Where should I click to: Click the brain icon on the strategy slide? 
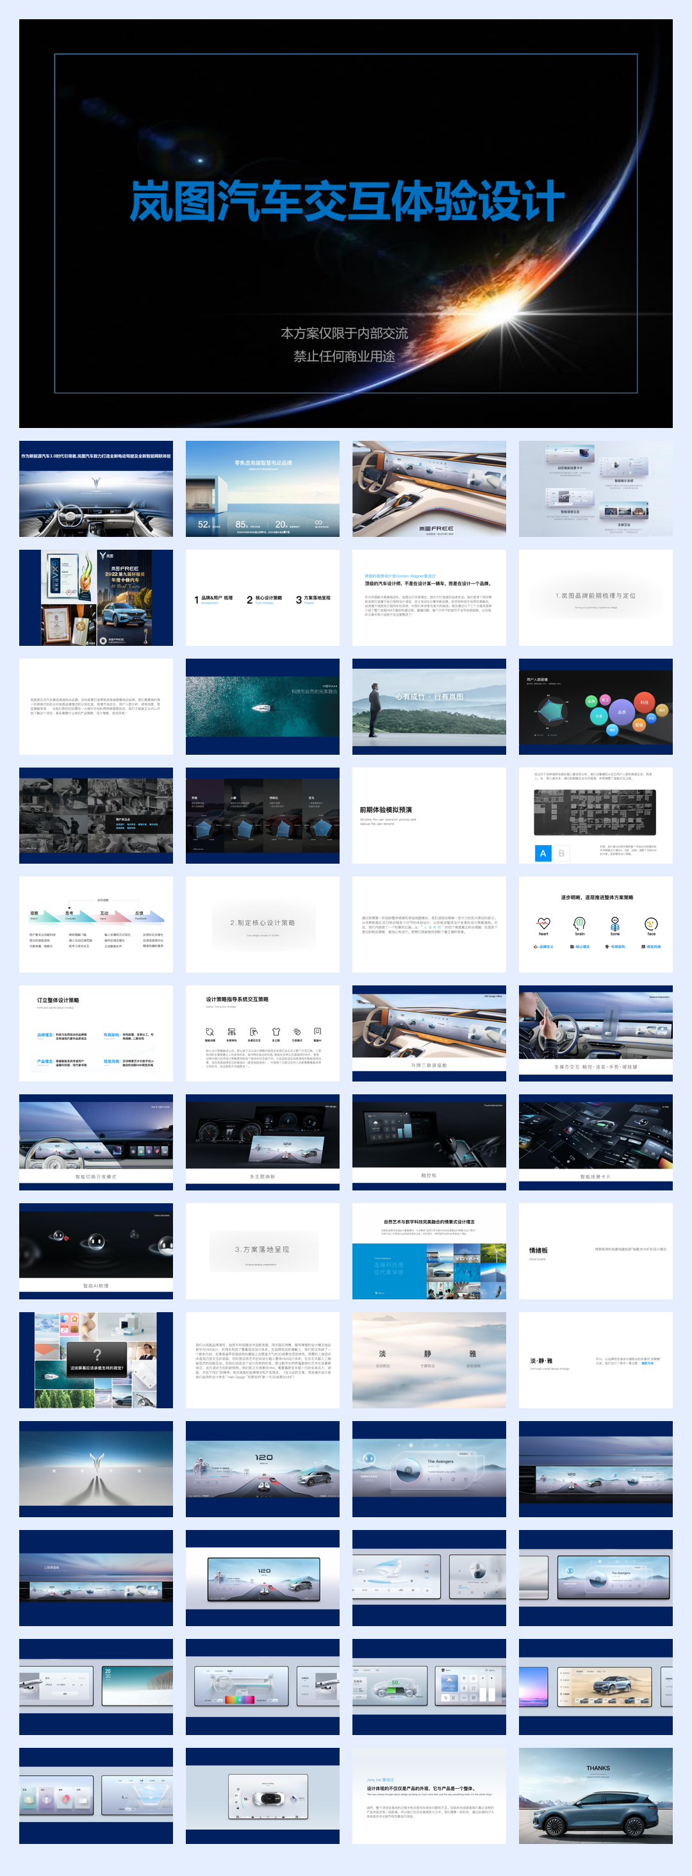[x=579, y=923]
